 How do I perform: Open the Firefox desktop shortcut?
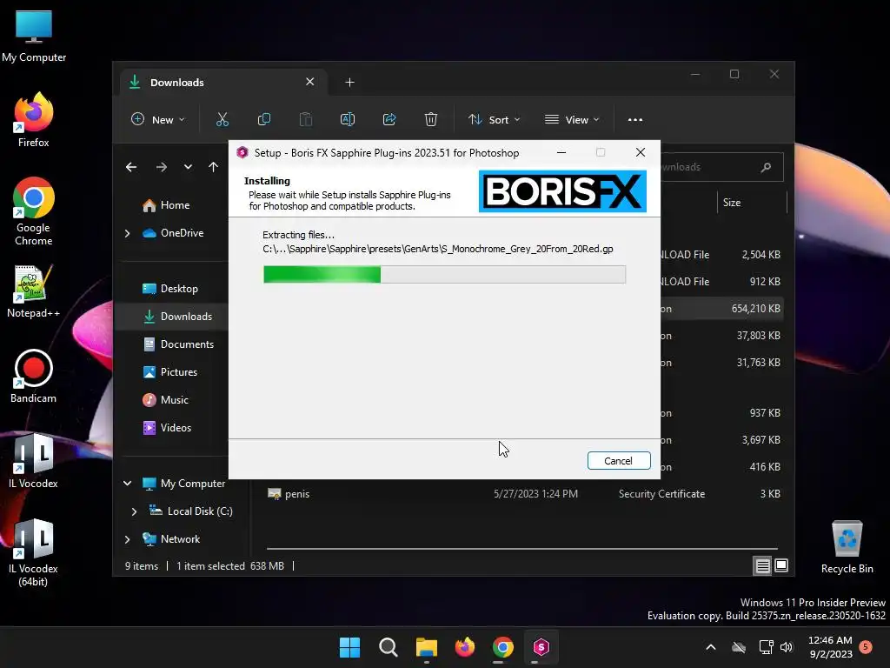(34, 120)
